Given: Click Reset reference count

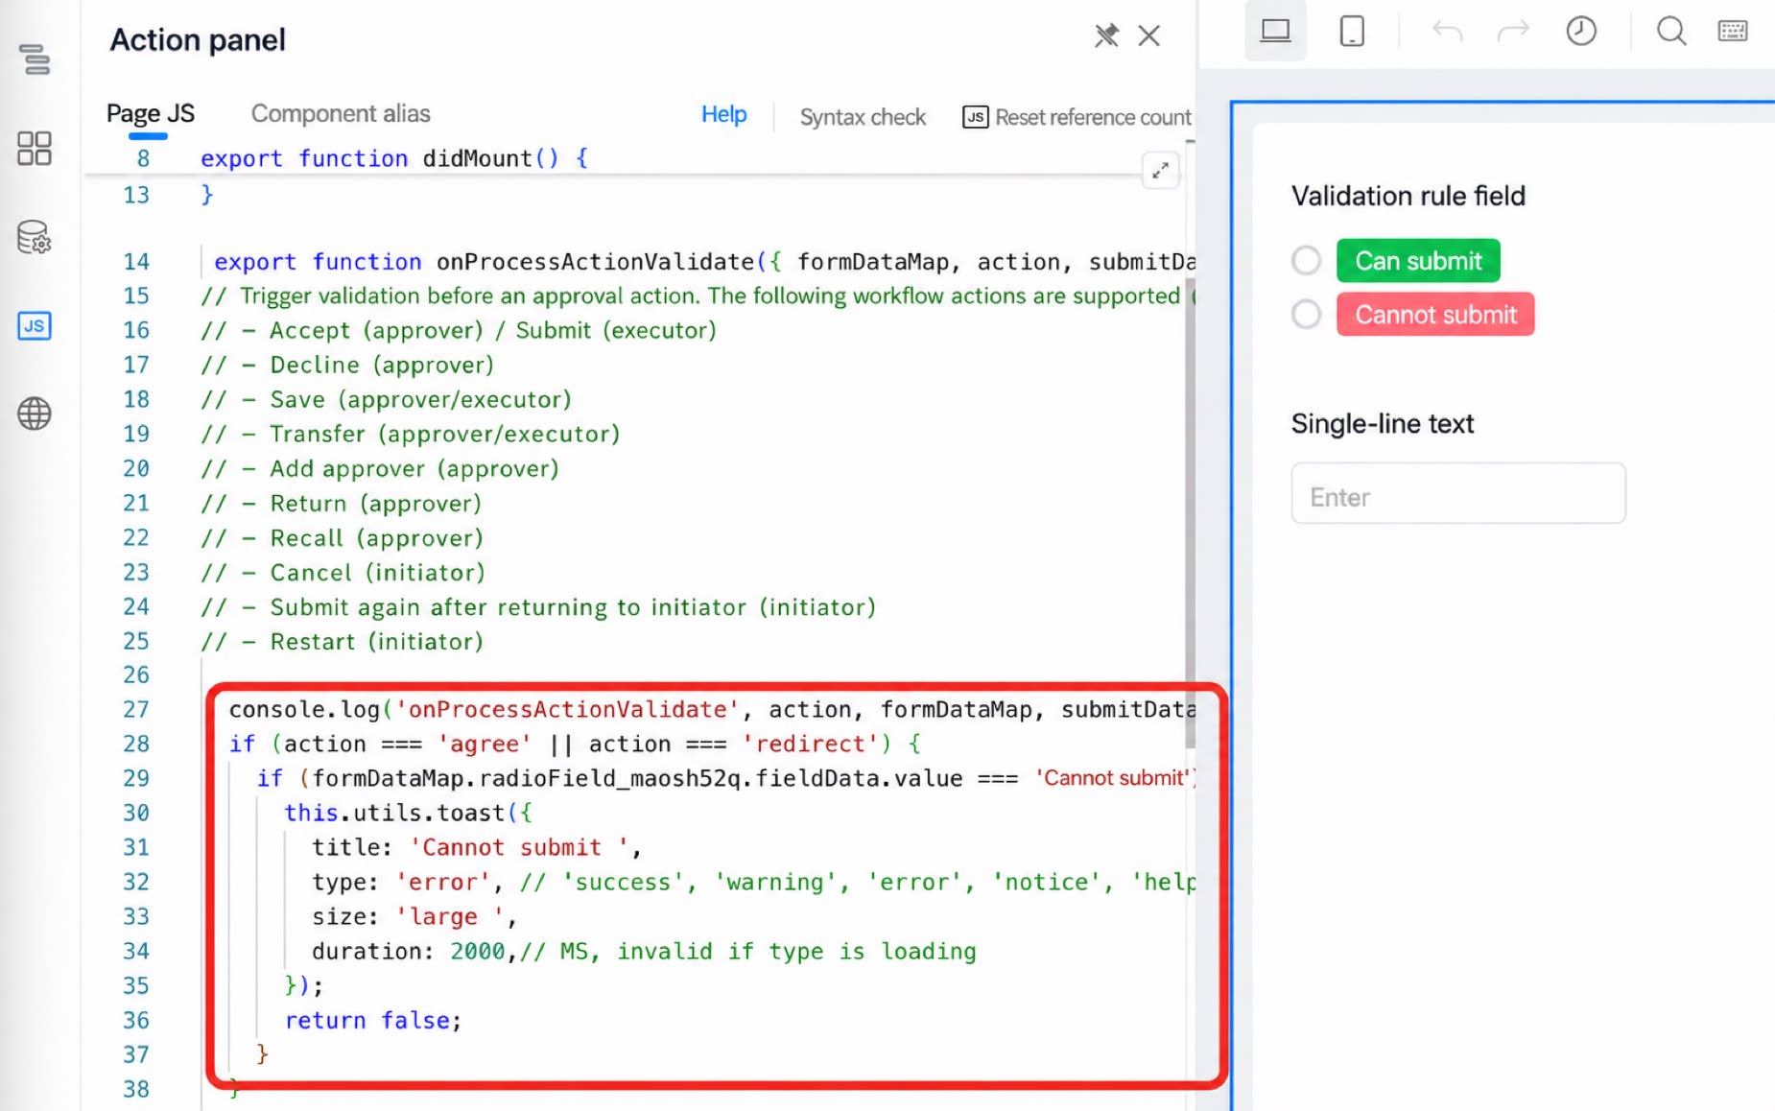Looking at the screenshot, I should [x=1077, y=117].
